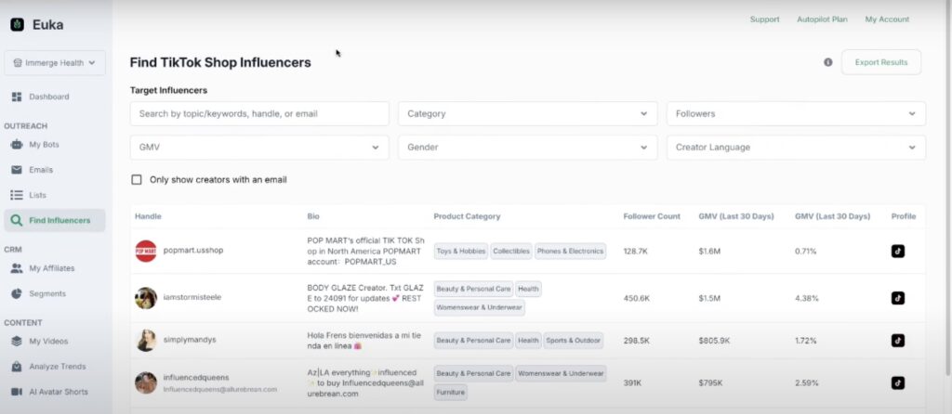The height and width of the screenshot is (414, 952).
Task: Click the iamstormisteele handle
Action: coord(192,298)
